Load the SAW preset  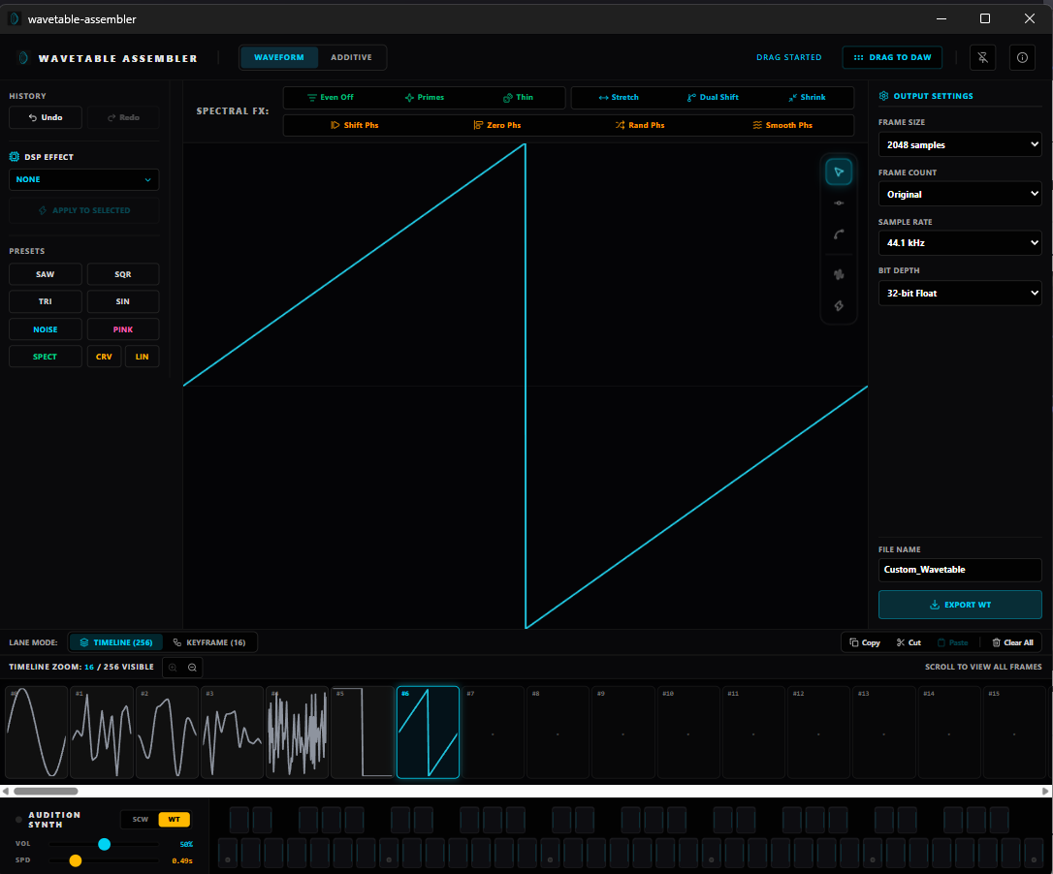pyautogui.click(x=45, y=274)
